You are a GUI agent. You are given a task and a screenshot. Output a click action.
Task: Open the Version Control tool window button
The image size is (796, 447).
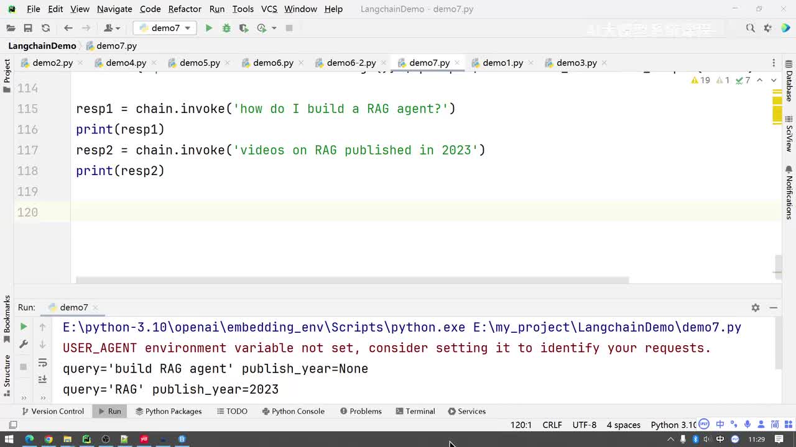53,411
